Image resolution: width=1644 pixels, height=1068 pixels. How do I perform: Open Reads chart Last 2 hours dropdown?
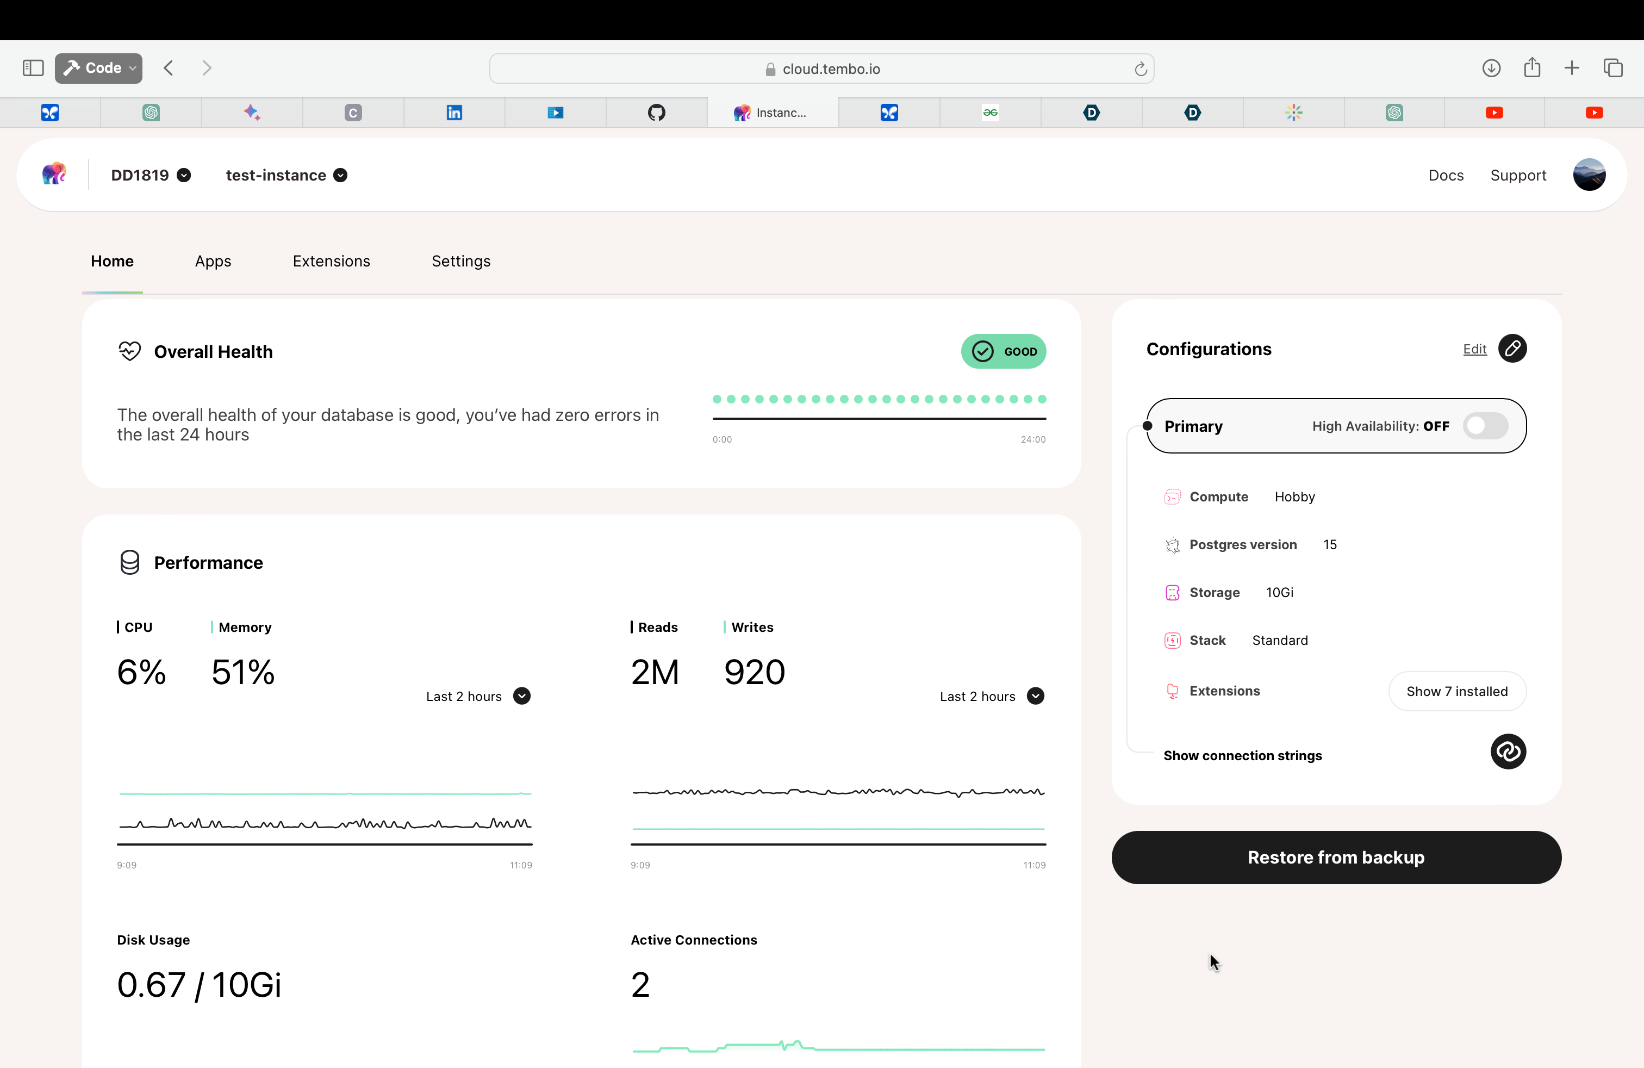(1035, 697)
